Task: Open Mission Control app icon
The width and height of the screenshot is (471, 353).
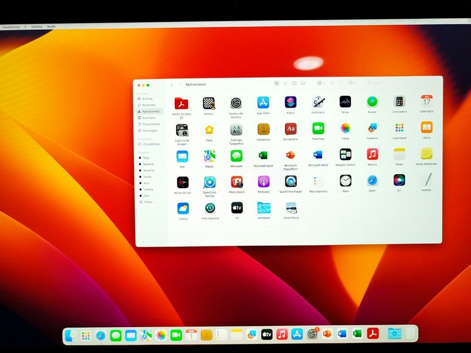Action: tap(346, 155)
